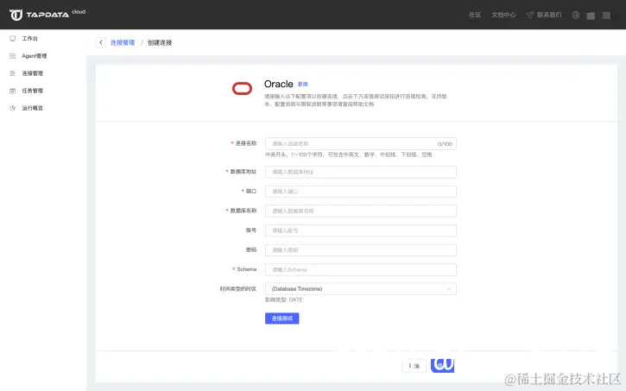Open the 时间类型的时区 Database Timezone dropdown

point(361,289)
